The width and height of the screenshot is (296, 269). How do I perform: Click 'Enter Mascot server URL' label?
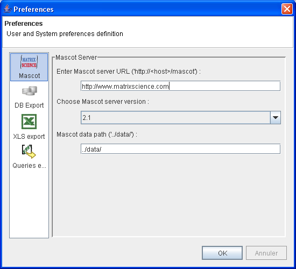(x=129, y=72)
